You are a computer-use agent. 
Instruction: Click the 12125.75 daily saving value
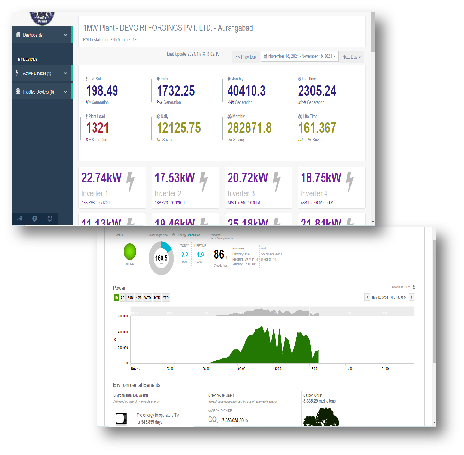[x=179, y=128]
